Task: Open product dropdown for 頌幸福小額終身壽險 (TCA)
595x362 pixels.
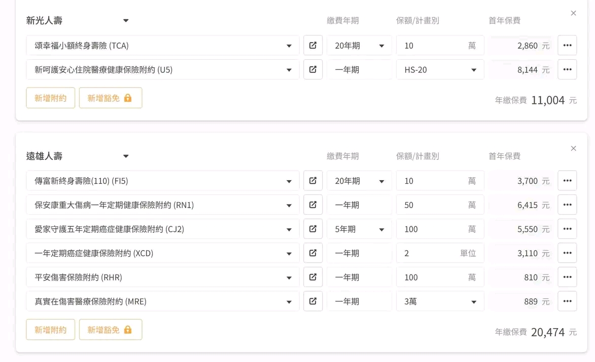Action: pos(163,46)
